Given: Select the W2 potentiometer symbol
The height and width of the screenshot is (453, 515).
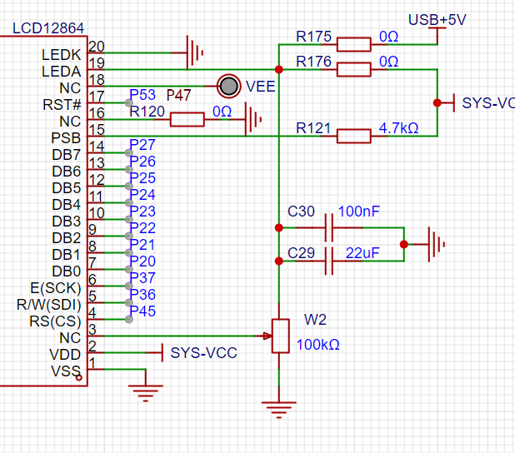Looking at the screenshot, I should pos(281,336).
